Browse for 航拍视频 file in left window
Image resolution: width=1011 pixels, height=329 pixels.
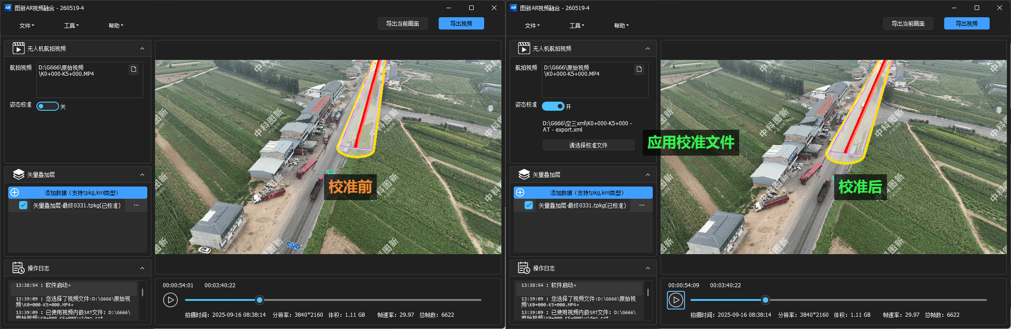[134, 69]
